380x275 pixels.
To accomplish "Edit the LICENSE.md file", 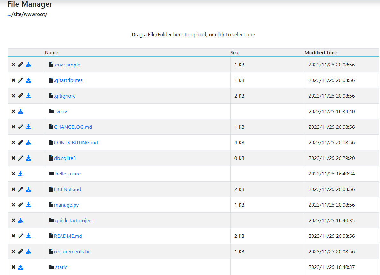I will click(21, 189).
